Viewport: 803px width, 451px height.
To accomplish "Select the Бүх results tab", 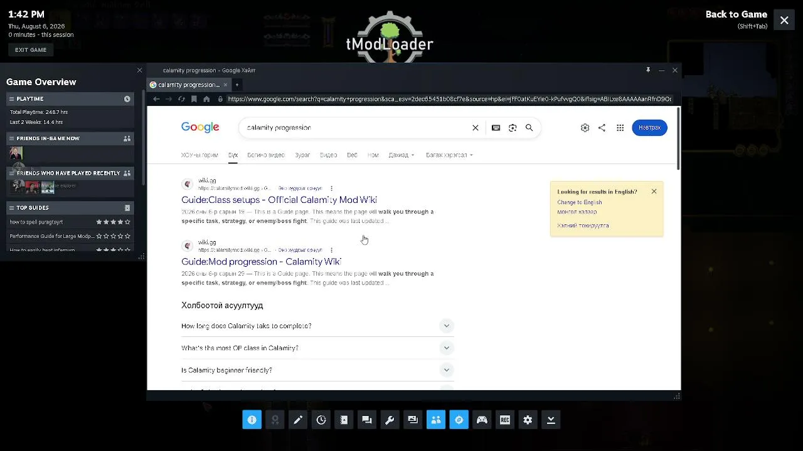I will pos(233,155).
